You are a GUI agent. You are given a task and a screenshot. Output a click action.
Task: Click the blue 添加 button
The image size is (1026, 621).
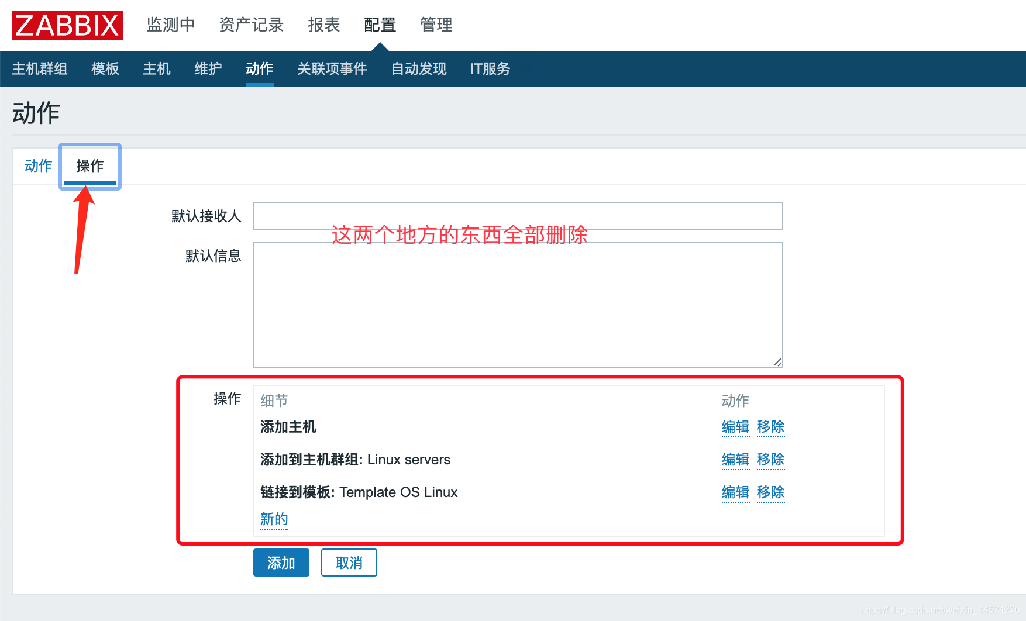[x=281, y=563]
